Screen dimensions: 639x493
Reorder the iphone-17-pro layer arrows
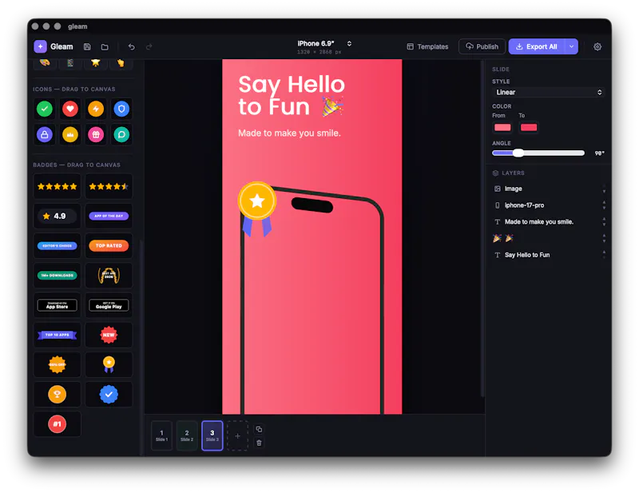[x=604, y=205]
